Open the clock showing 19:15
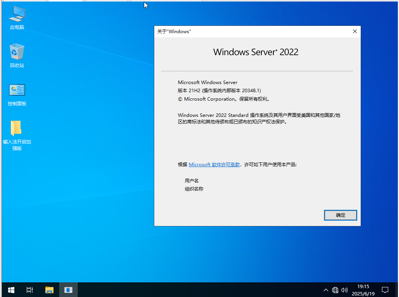The image size is (399, 297). [363, 290]
